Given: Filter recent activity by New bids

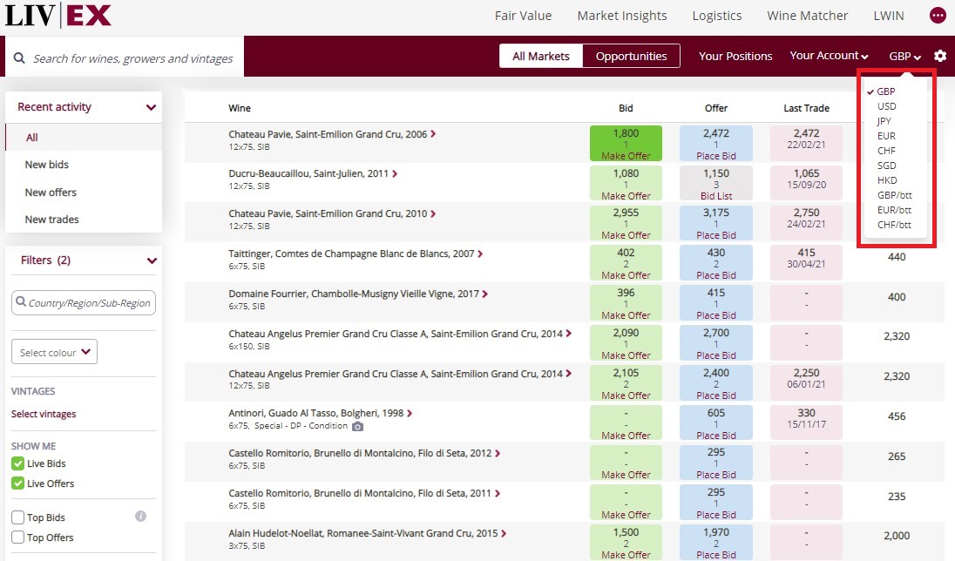Looking at the screenshot, I should [46, 165].
